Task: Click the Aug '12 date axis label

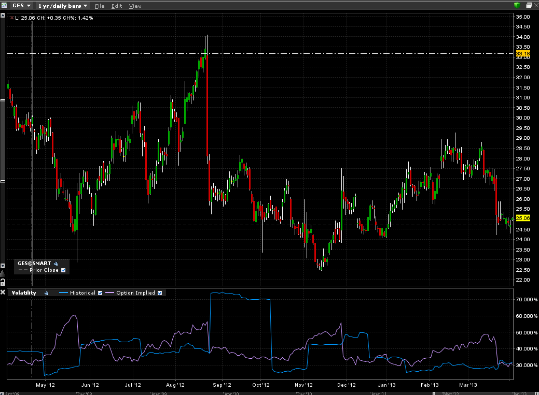Action: (x=175, y=385)
